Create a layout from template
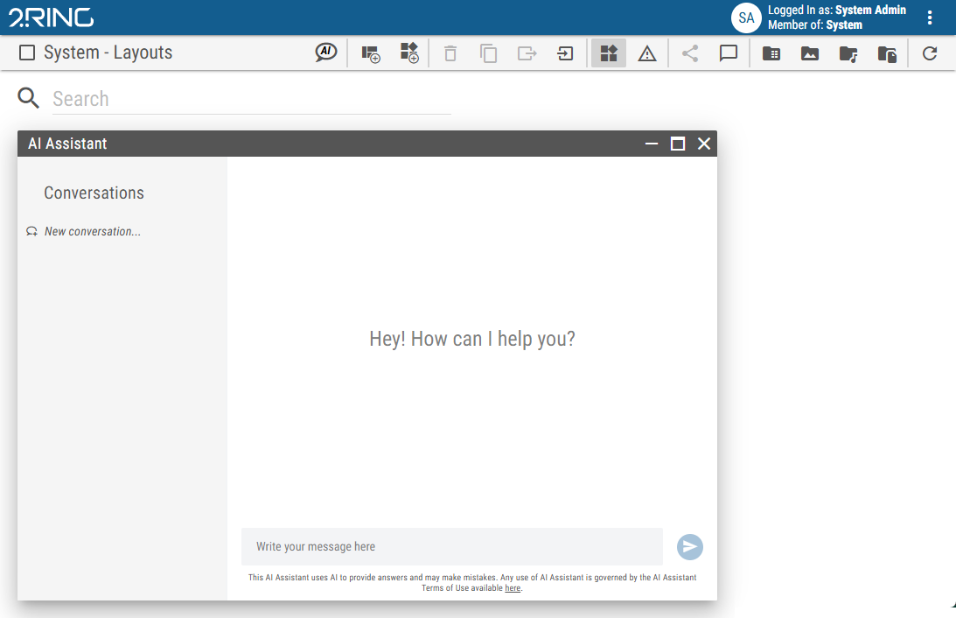Screen dimensions: 956x618 point(409,53)
